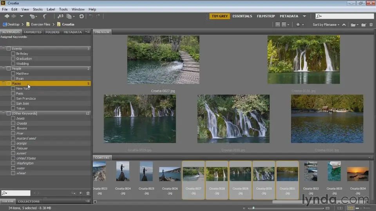This screenshot has height=211, width=376.
Task: Click the thumbnail size slider
Action: pos(253,208)
